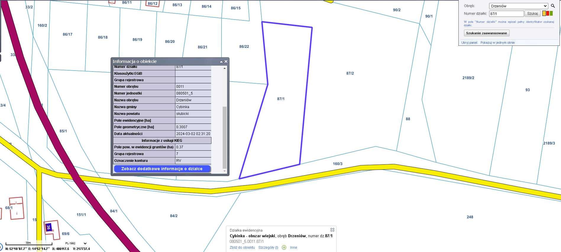Click the Data aktualności value
The image size is (561, 252).
point(193,134)
